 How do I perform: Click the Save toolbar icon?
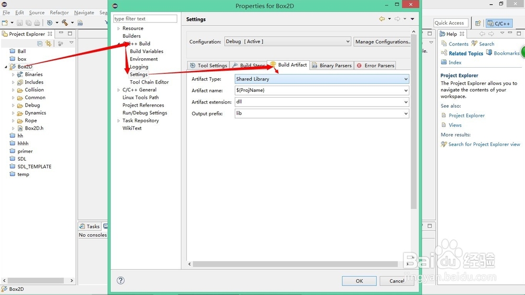click(20, 23)
